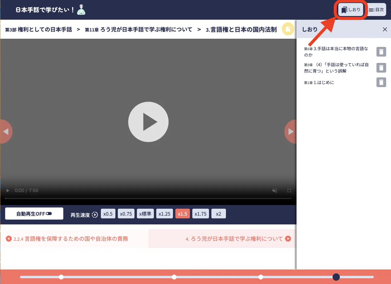Screen dimensions: 391x284
Task: Open the しおり bookmark panel button
Action: [x=351, y=10]
